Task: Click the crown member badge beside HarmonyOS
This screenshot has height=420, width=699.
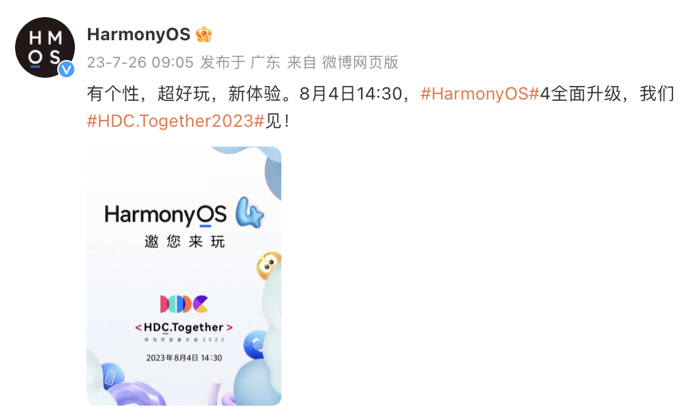Action: coord(204,34)
